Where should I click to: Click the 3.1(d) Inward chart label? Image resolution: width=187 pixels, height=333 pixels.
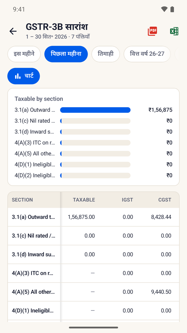point(34,132)
